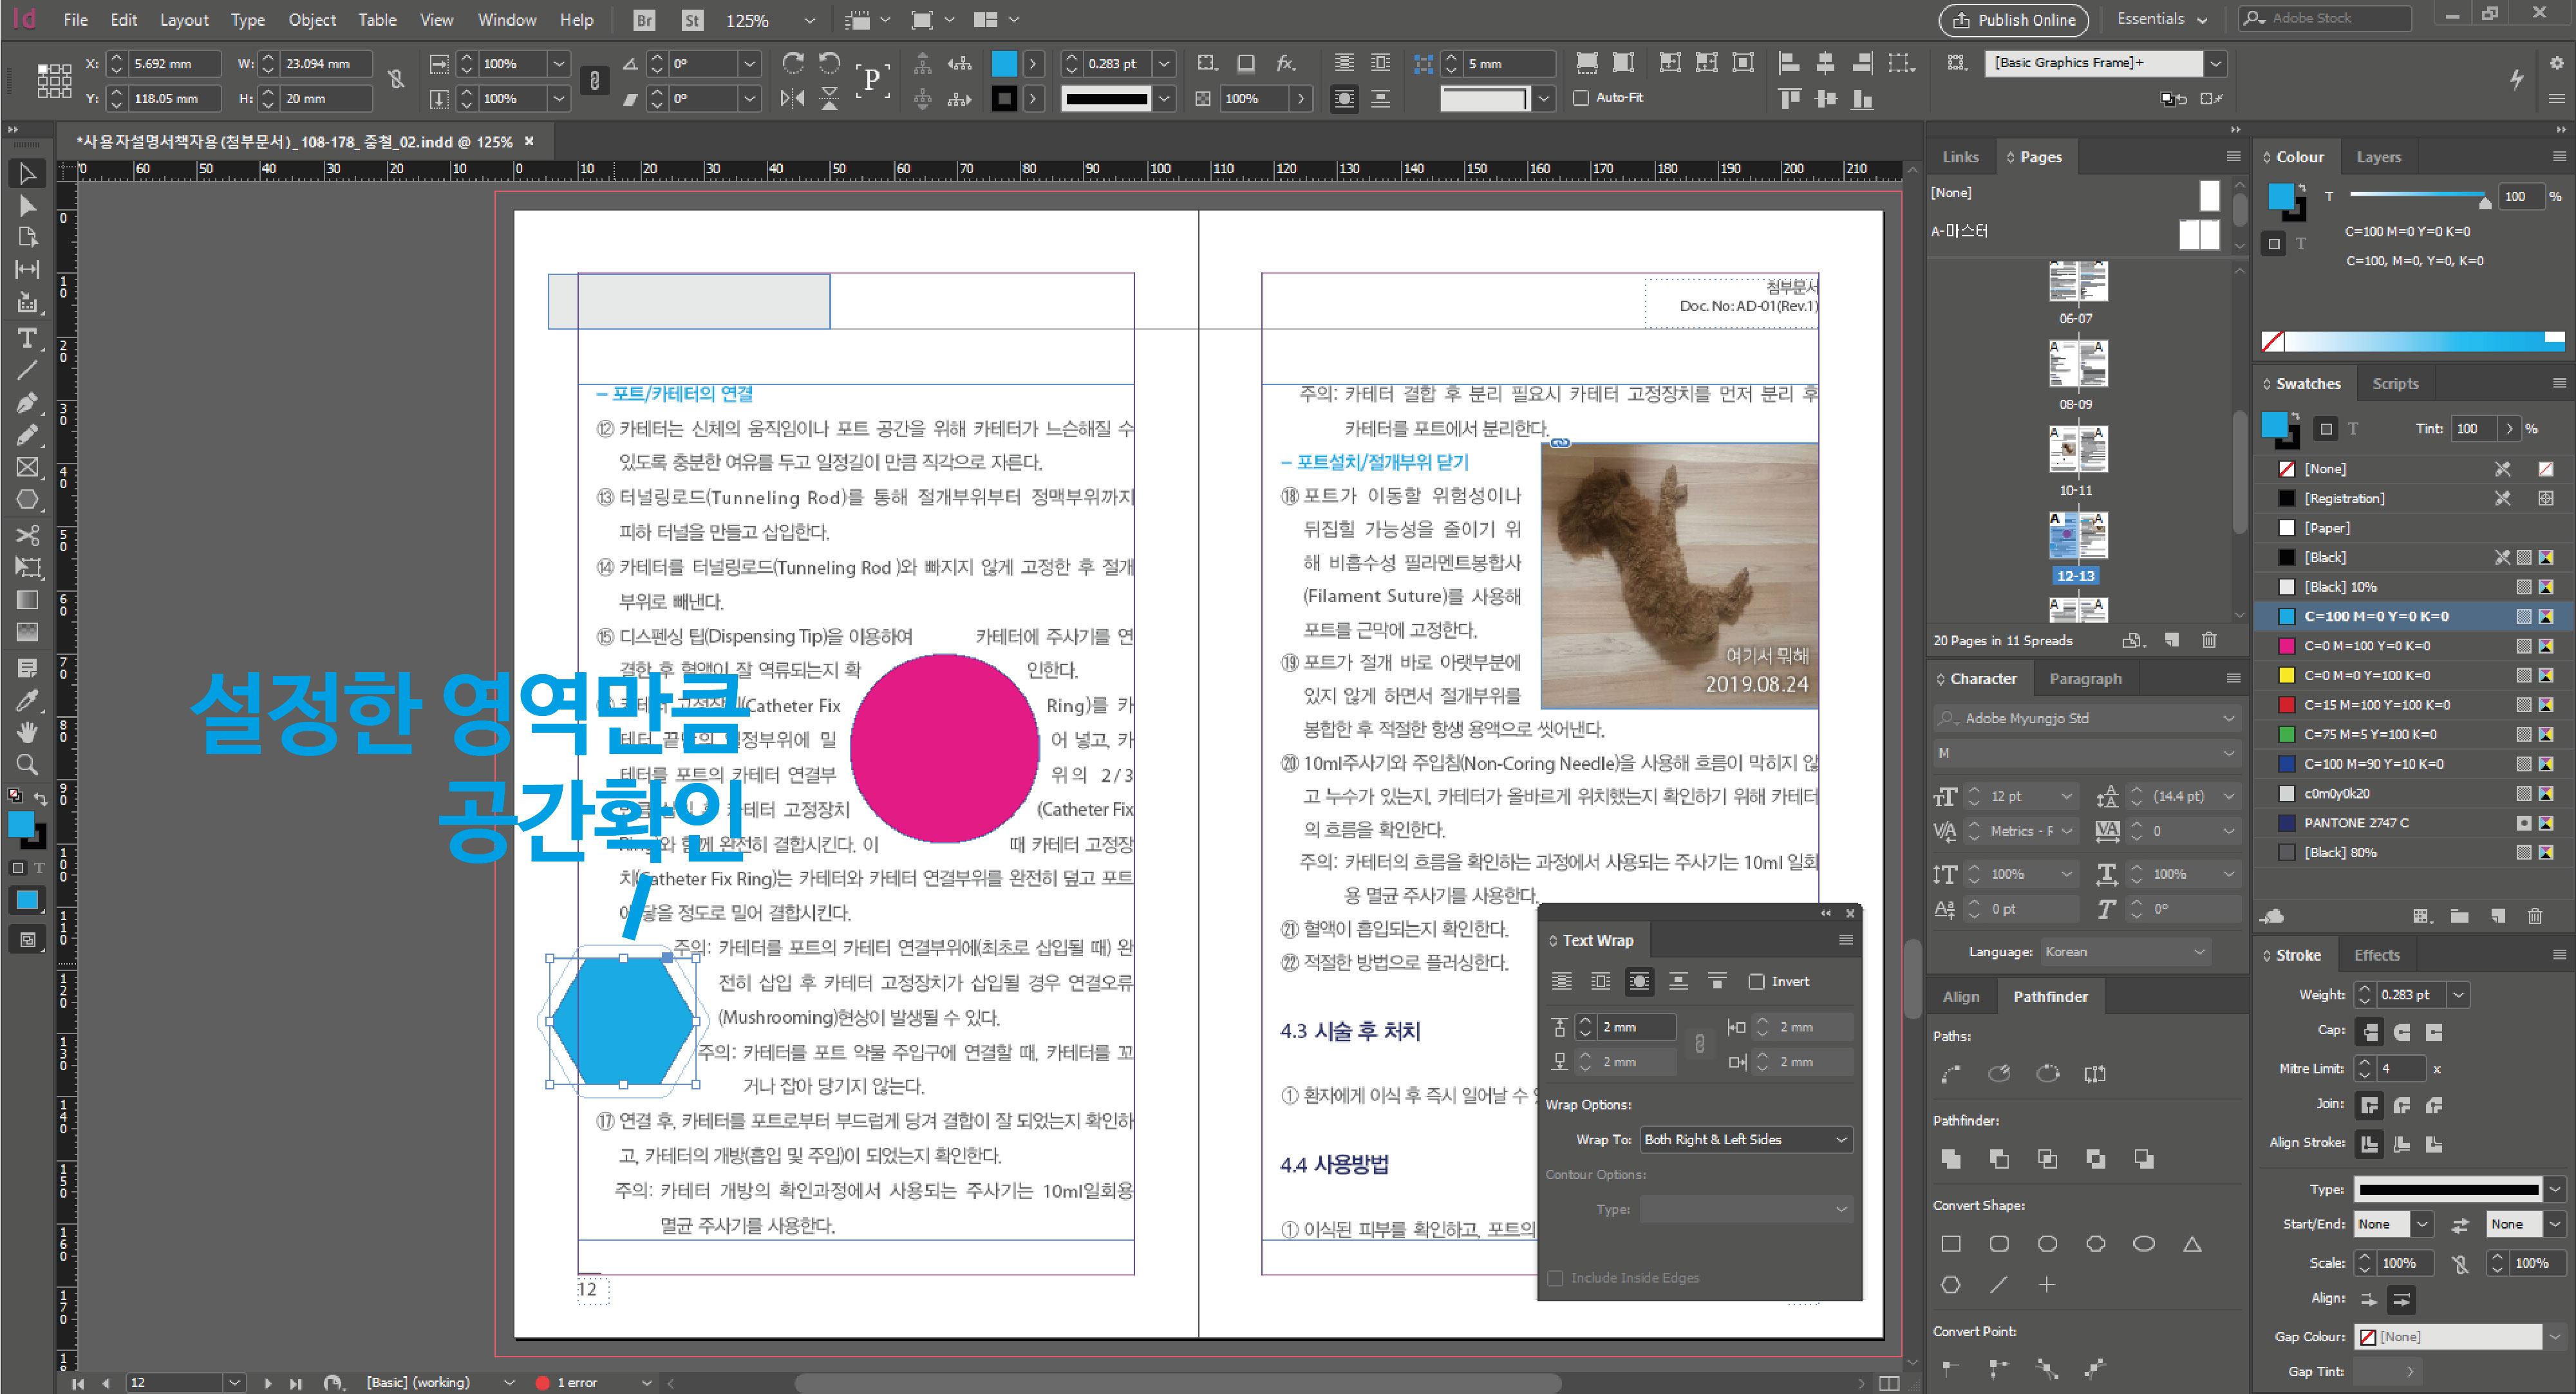
Task: Open the Wrap To dropdown
Action: coord(1746,1139)
